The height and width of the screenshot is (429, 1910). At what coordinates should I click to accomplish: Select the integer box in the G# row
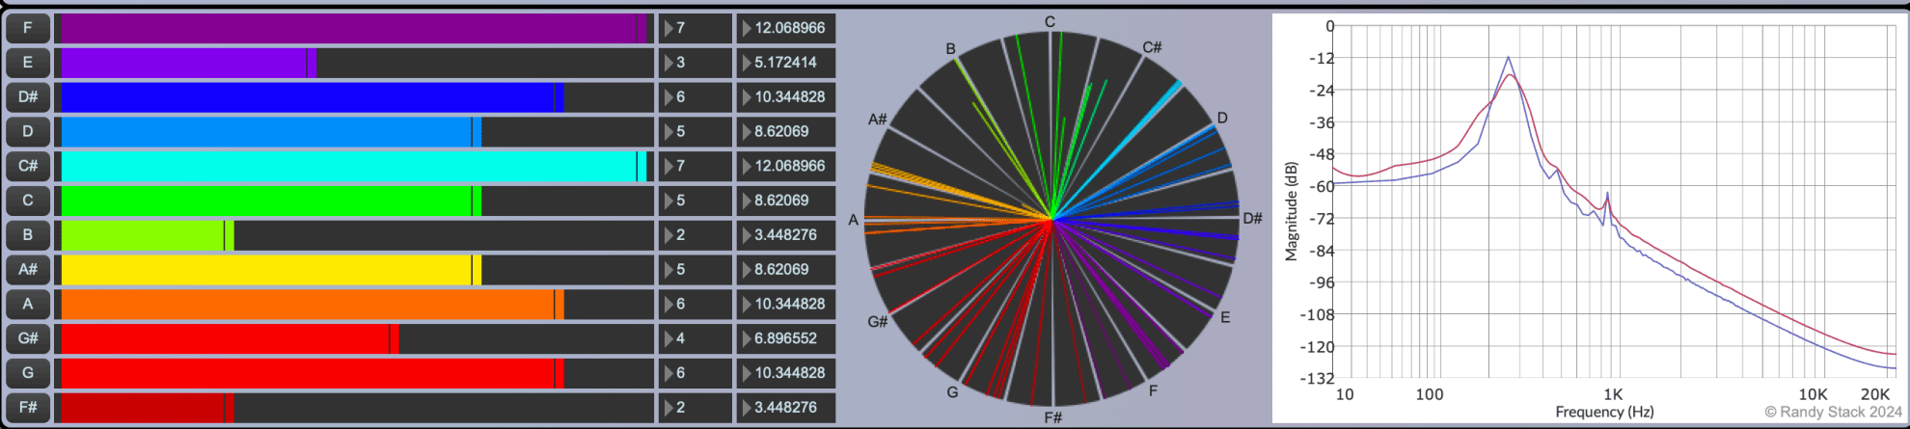696,338
